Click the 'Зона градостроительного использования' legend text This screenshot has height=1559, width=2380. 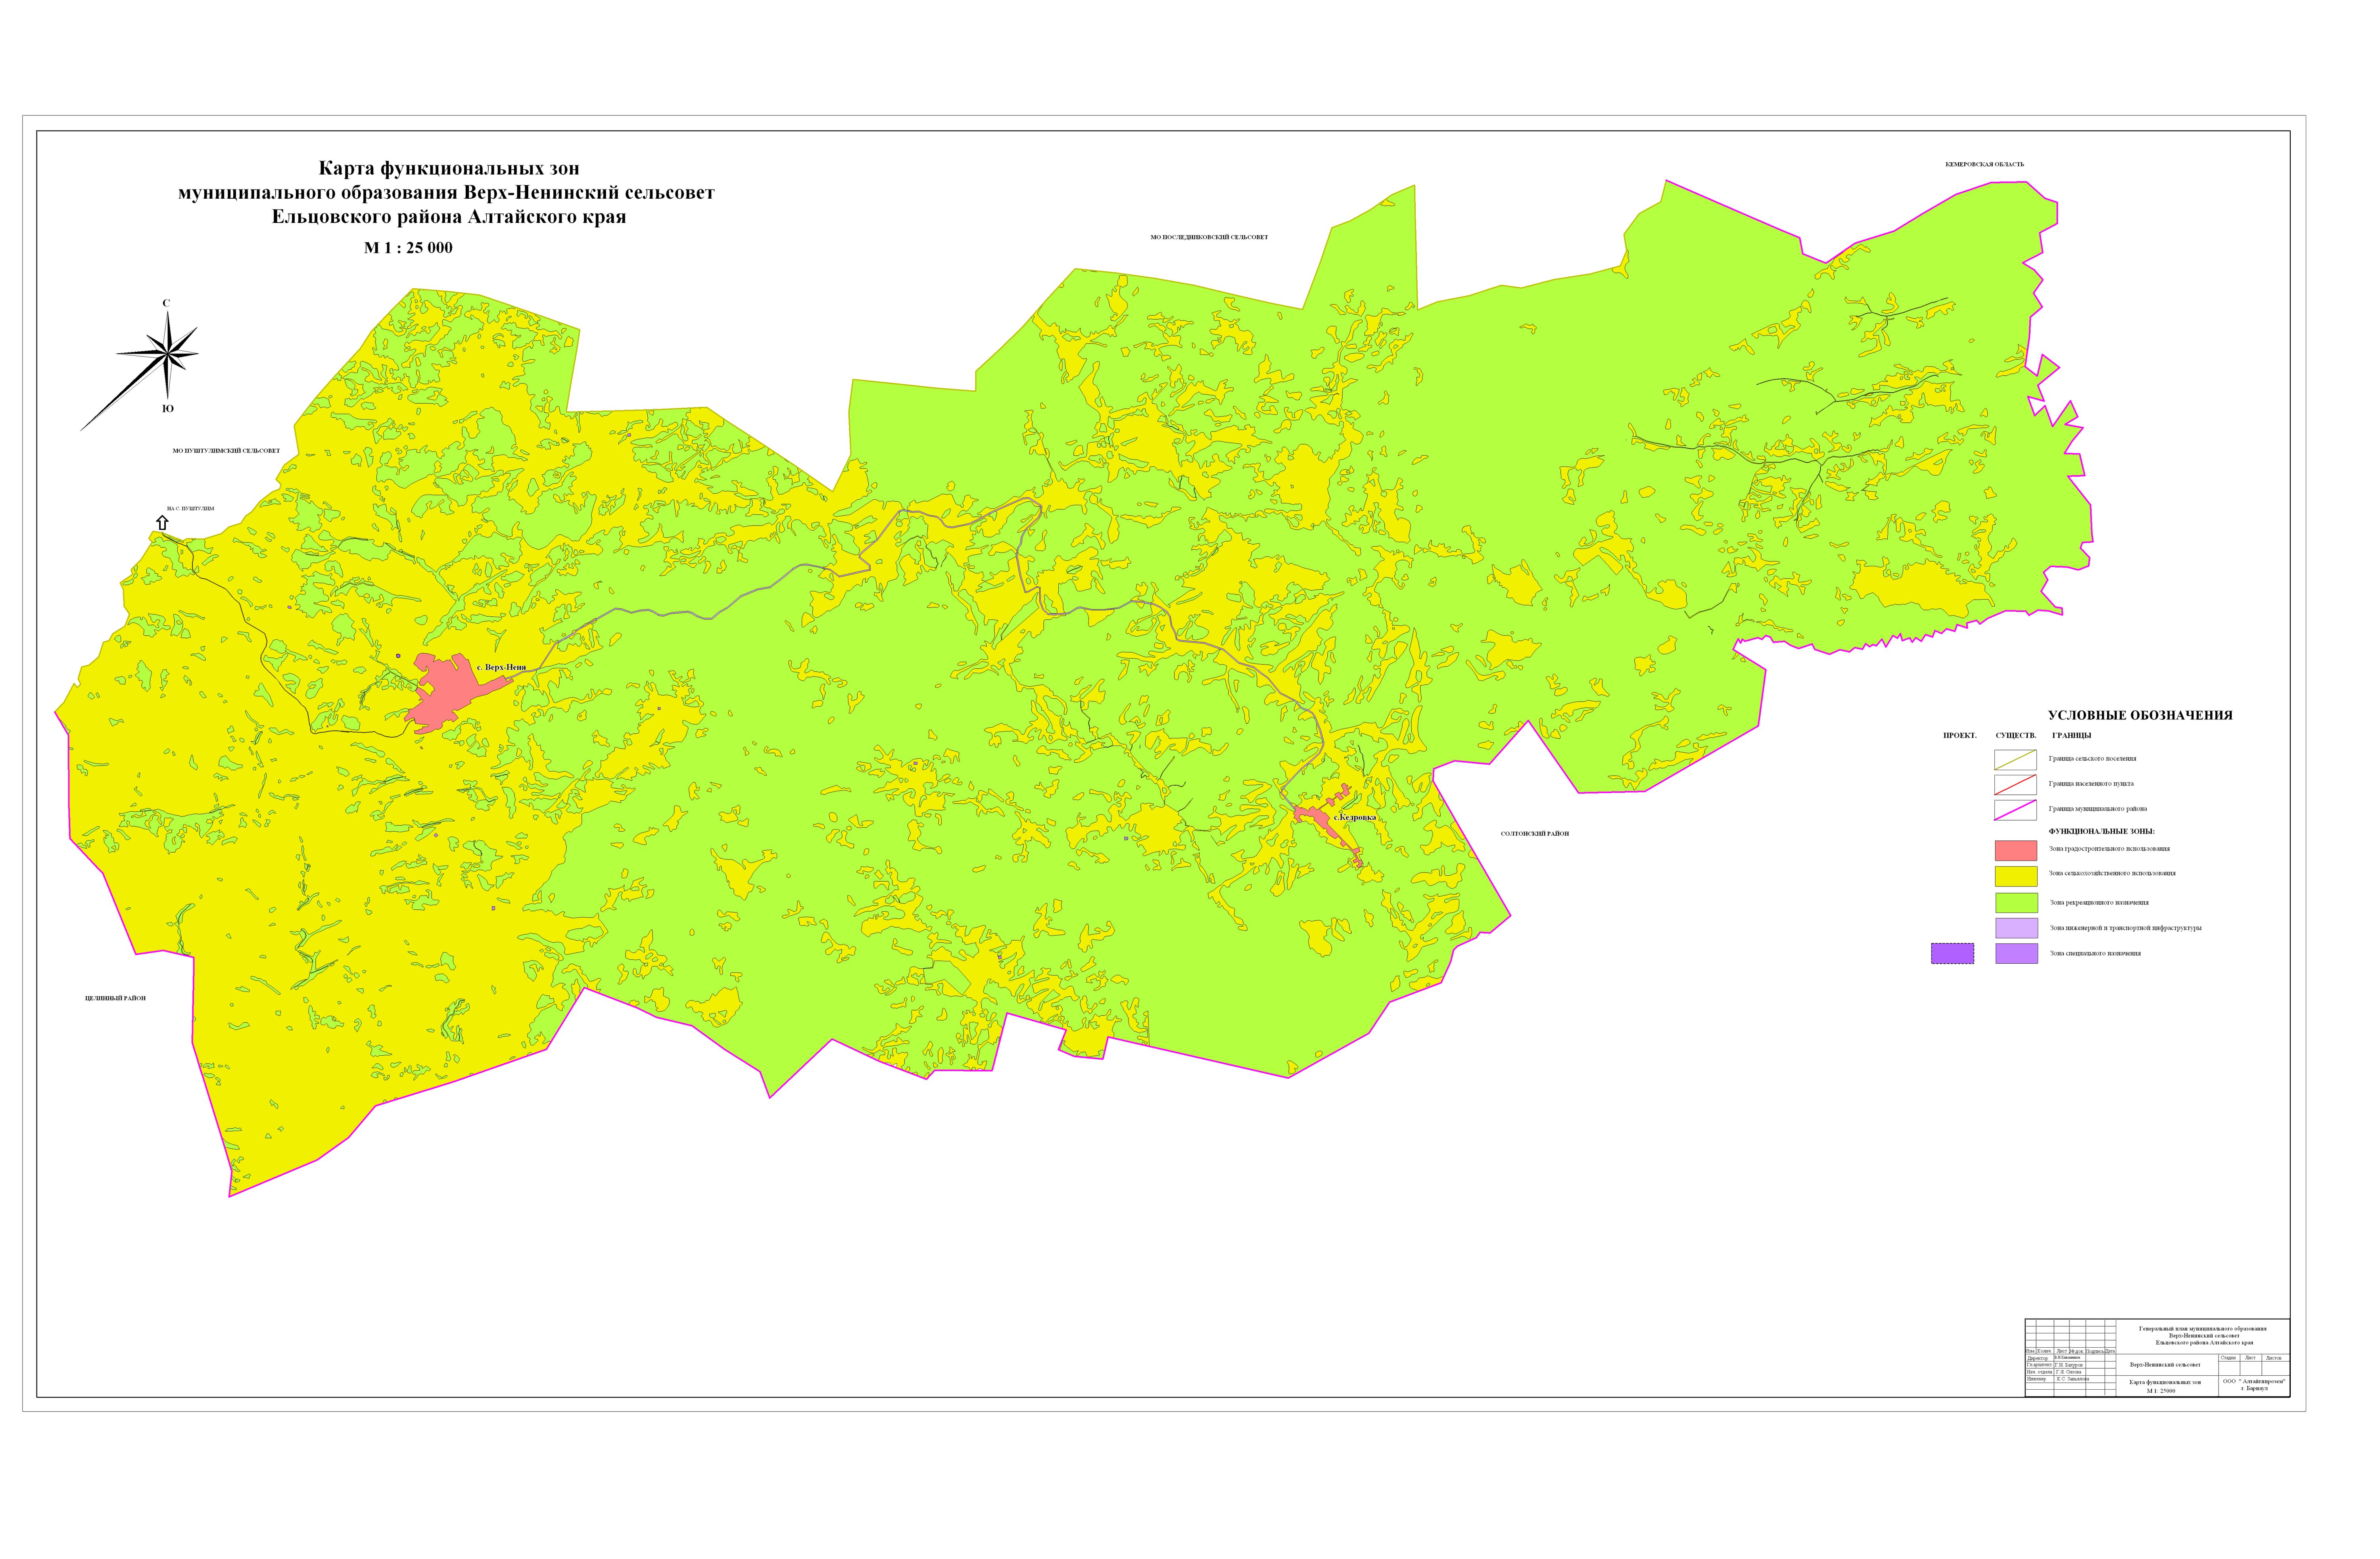[2109, 849]
